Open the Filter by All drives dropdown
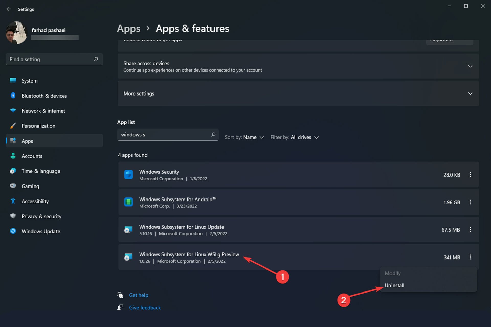Viewport: 491px width, 327px height. pos(295,137)
